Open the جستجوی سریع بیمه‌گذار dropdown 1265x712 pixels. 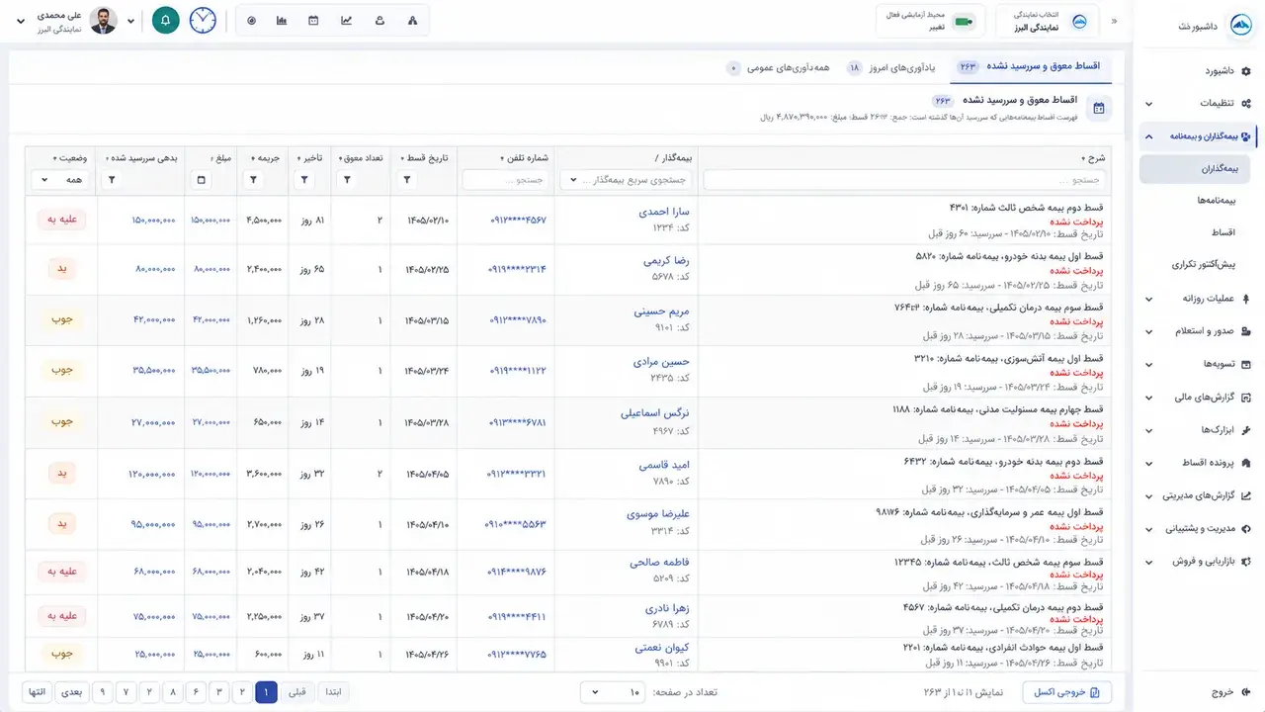click(x=625, y=180)
